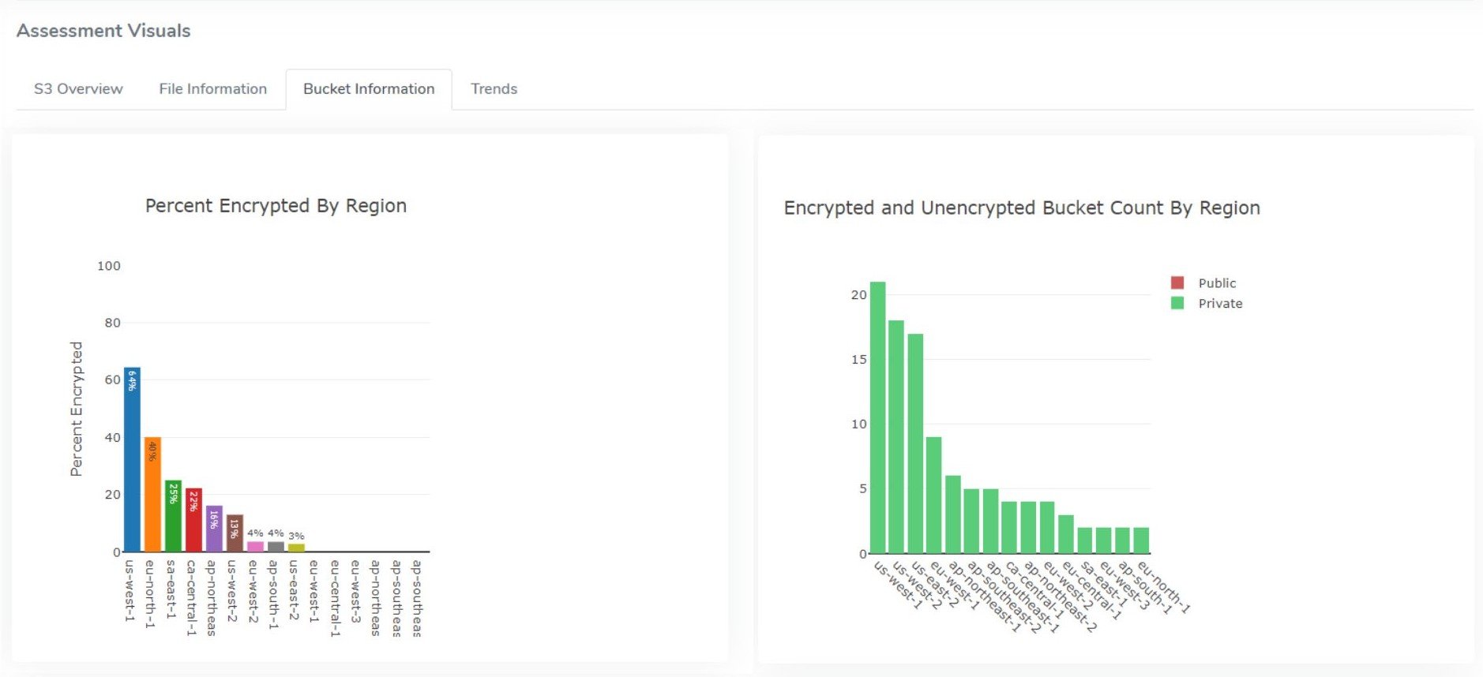Click the blue 64% us-west-1 bar

[132, 459]
